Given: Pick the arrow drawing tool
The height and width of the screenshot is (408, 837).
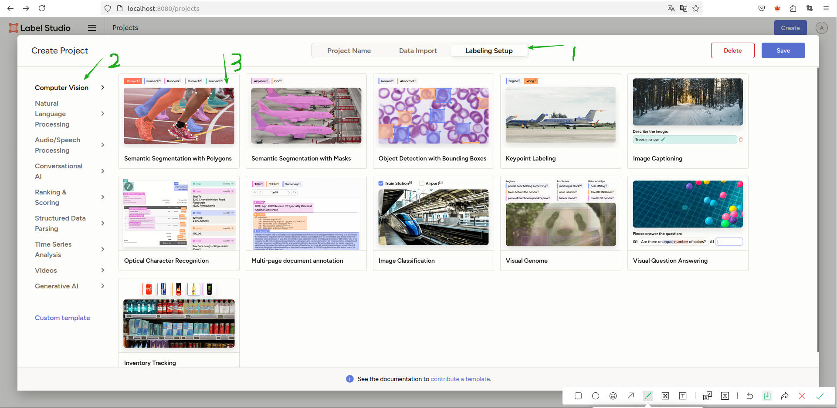Looking at the screenshot, I should pos(630,396).
